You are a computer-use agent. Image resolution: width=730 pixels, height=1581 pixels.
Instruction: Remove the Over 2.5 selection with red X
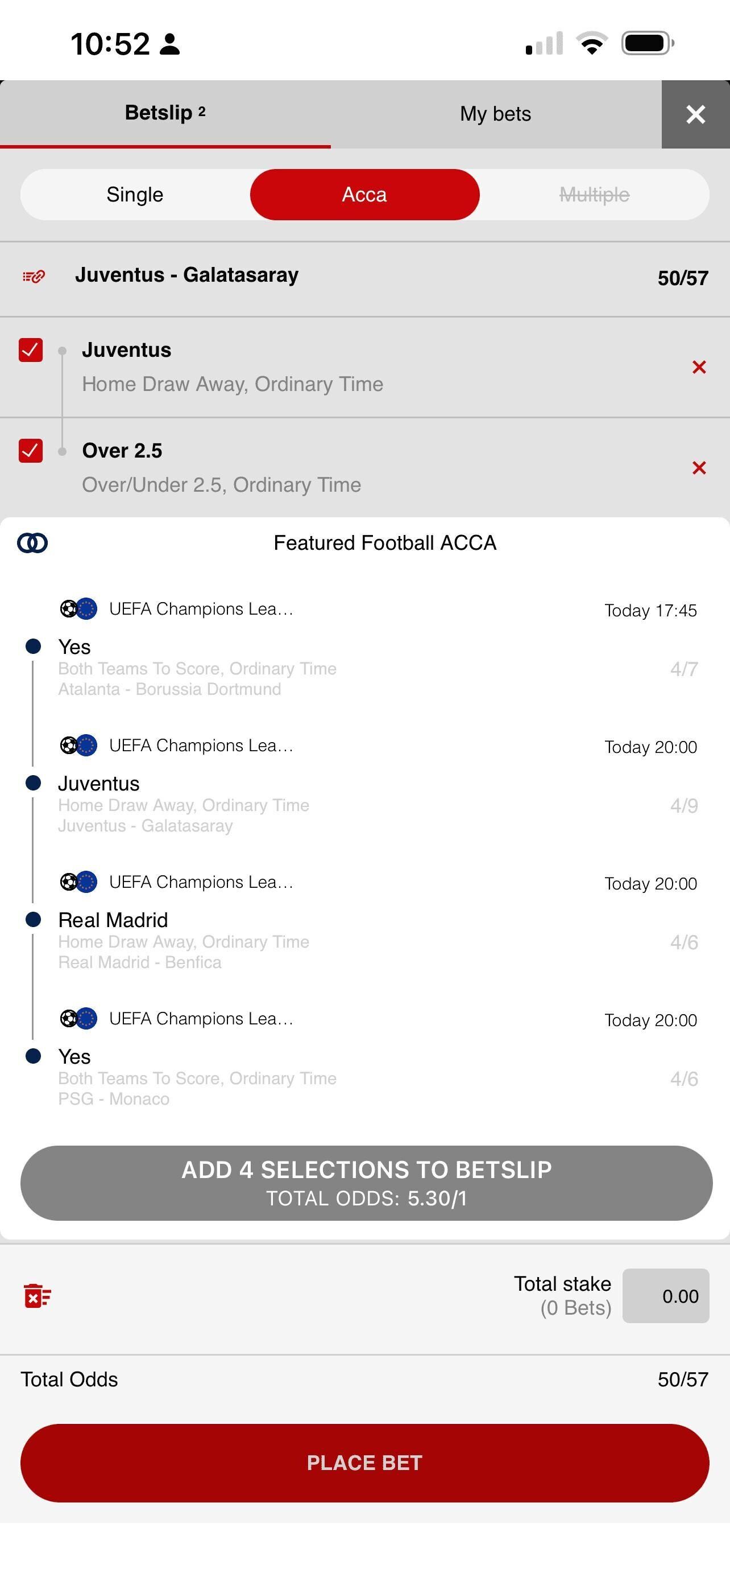pos(699,468)
